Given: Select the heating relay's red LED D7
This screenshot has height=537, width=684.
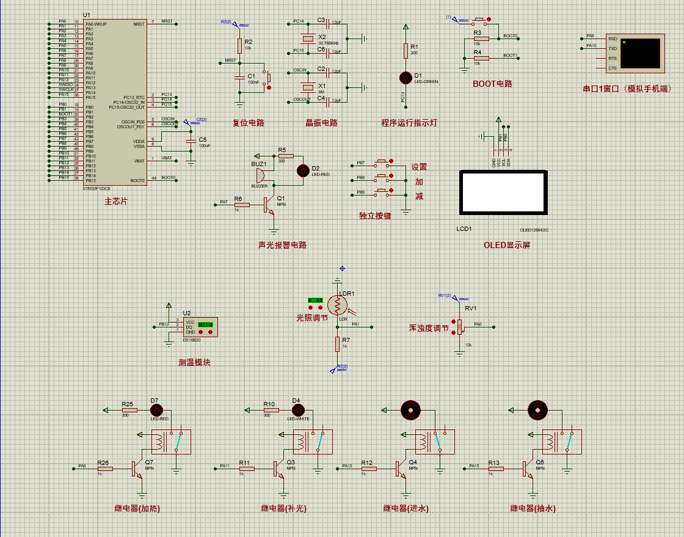Looking at the screenshot, I should [156, 410].
